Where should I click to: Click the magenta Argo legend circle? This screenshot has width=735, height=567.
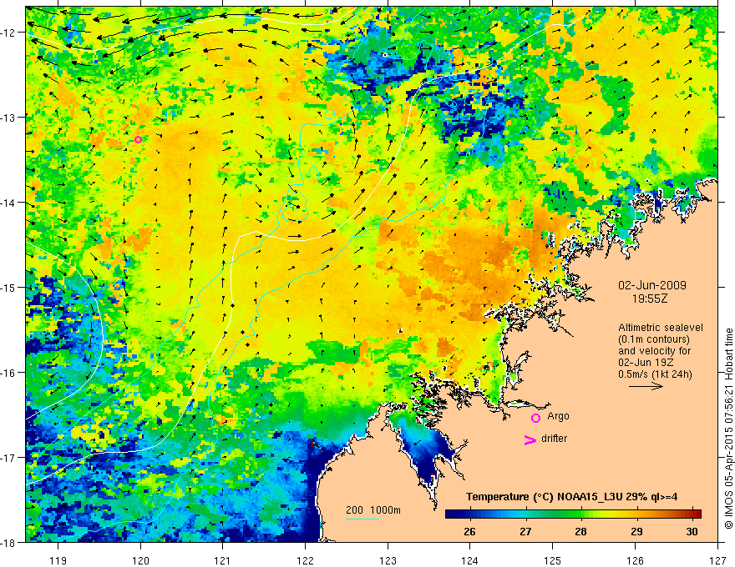(x=535, y=418)
